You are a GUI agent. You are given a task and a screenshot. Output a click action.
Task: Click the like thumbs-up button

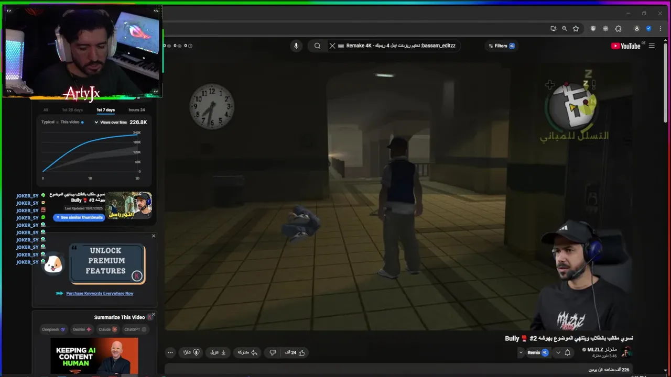[295, 352]
